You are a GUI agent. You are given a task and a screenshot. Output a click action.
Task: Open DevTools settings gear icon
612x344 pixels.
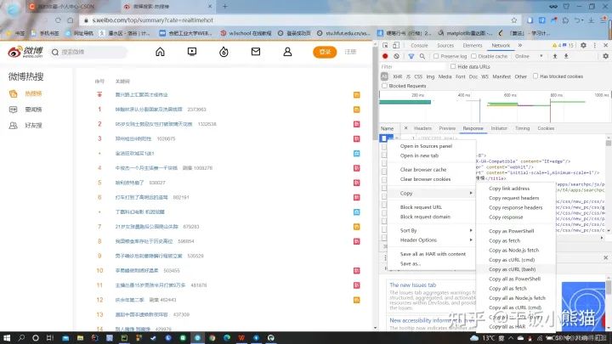(x=583, y=45)
